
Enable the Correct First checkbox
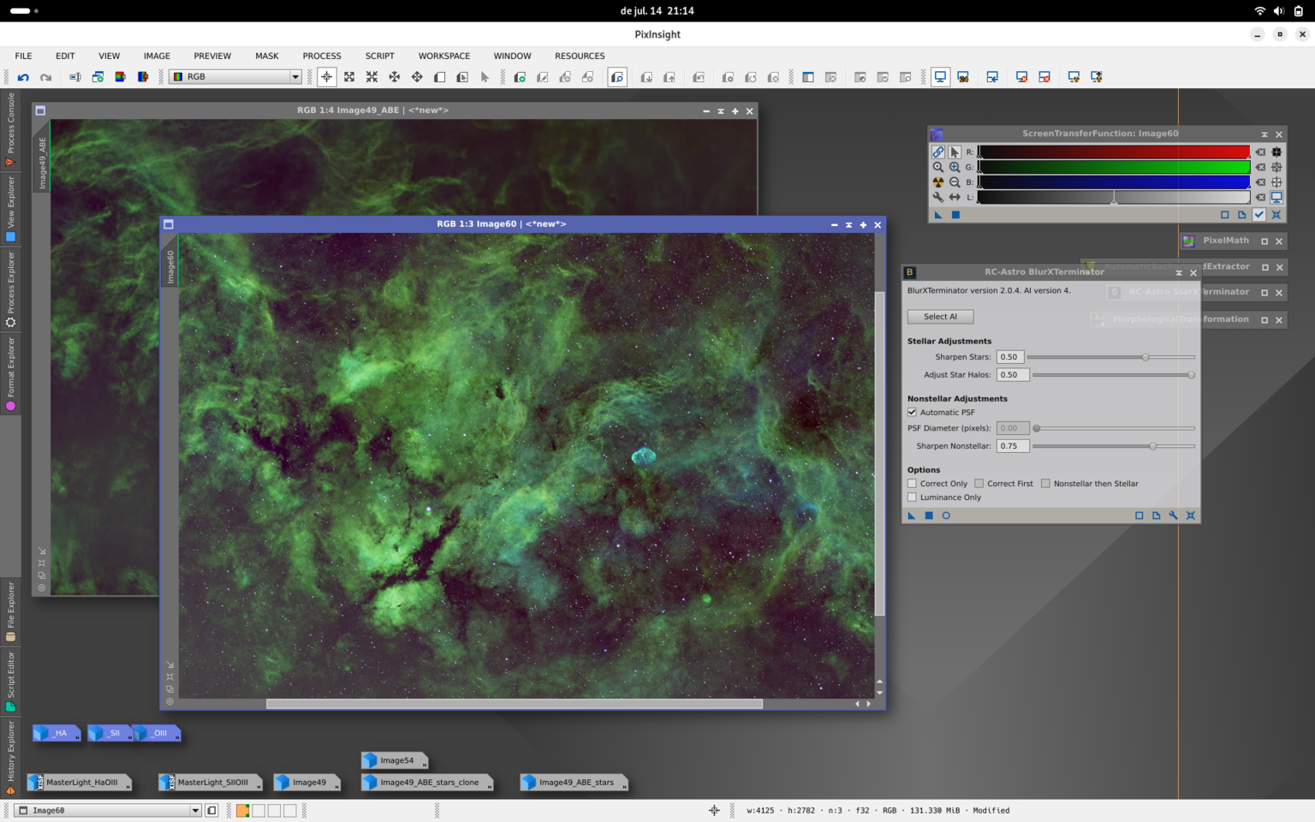(979, 484)
